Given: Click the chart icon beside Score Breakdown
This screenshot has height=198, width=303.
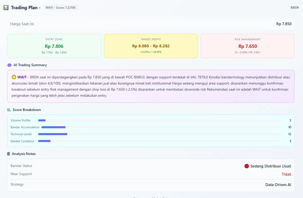Looking at the screenshot, I should (9, 110).
